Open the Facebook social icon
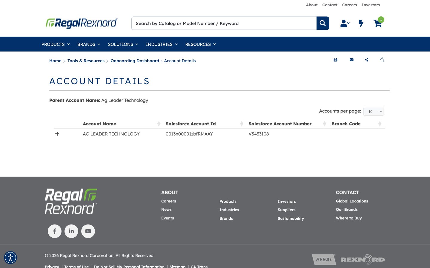430x268 pixels. pos(55,231)
